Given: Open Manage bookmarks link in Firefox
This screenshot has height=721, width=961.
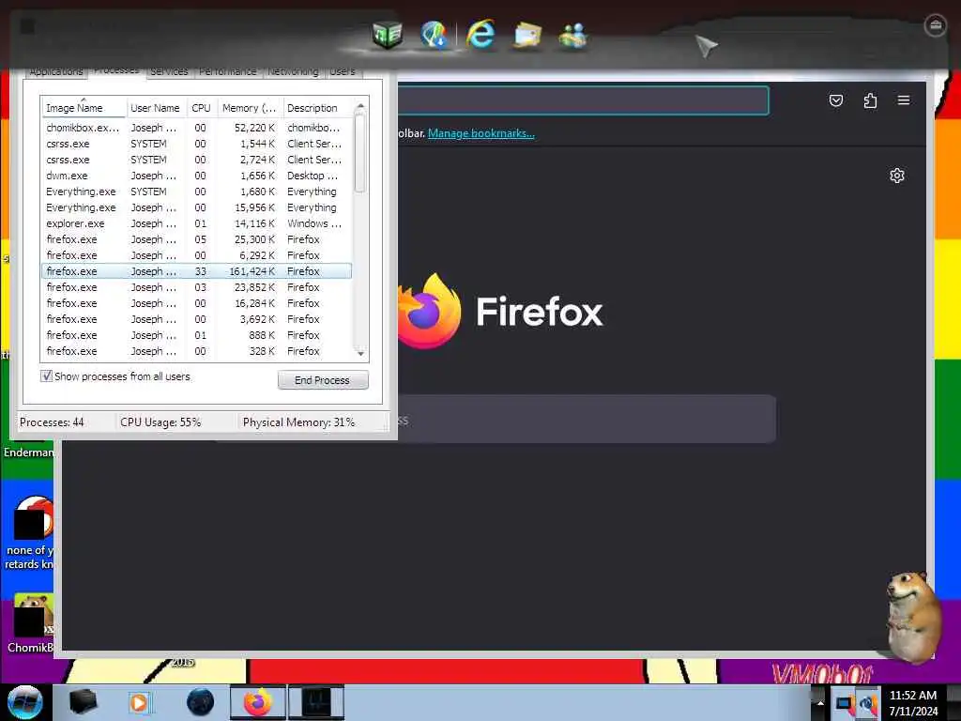Looking at the screenshot, I should tap(481, 133).
